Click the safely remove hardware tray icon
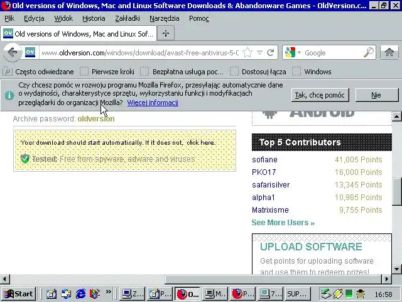Screen dimensions: 402x302 (326, 294)
